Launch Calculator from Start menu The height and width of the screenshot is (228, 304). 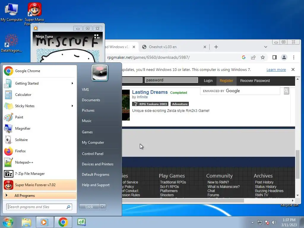[x=40, y=95]
